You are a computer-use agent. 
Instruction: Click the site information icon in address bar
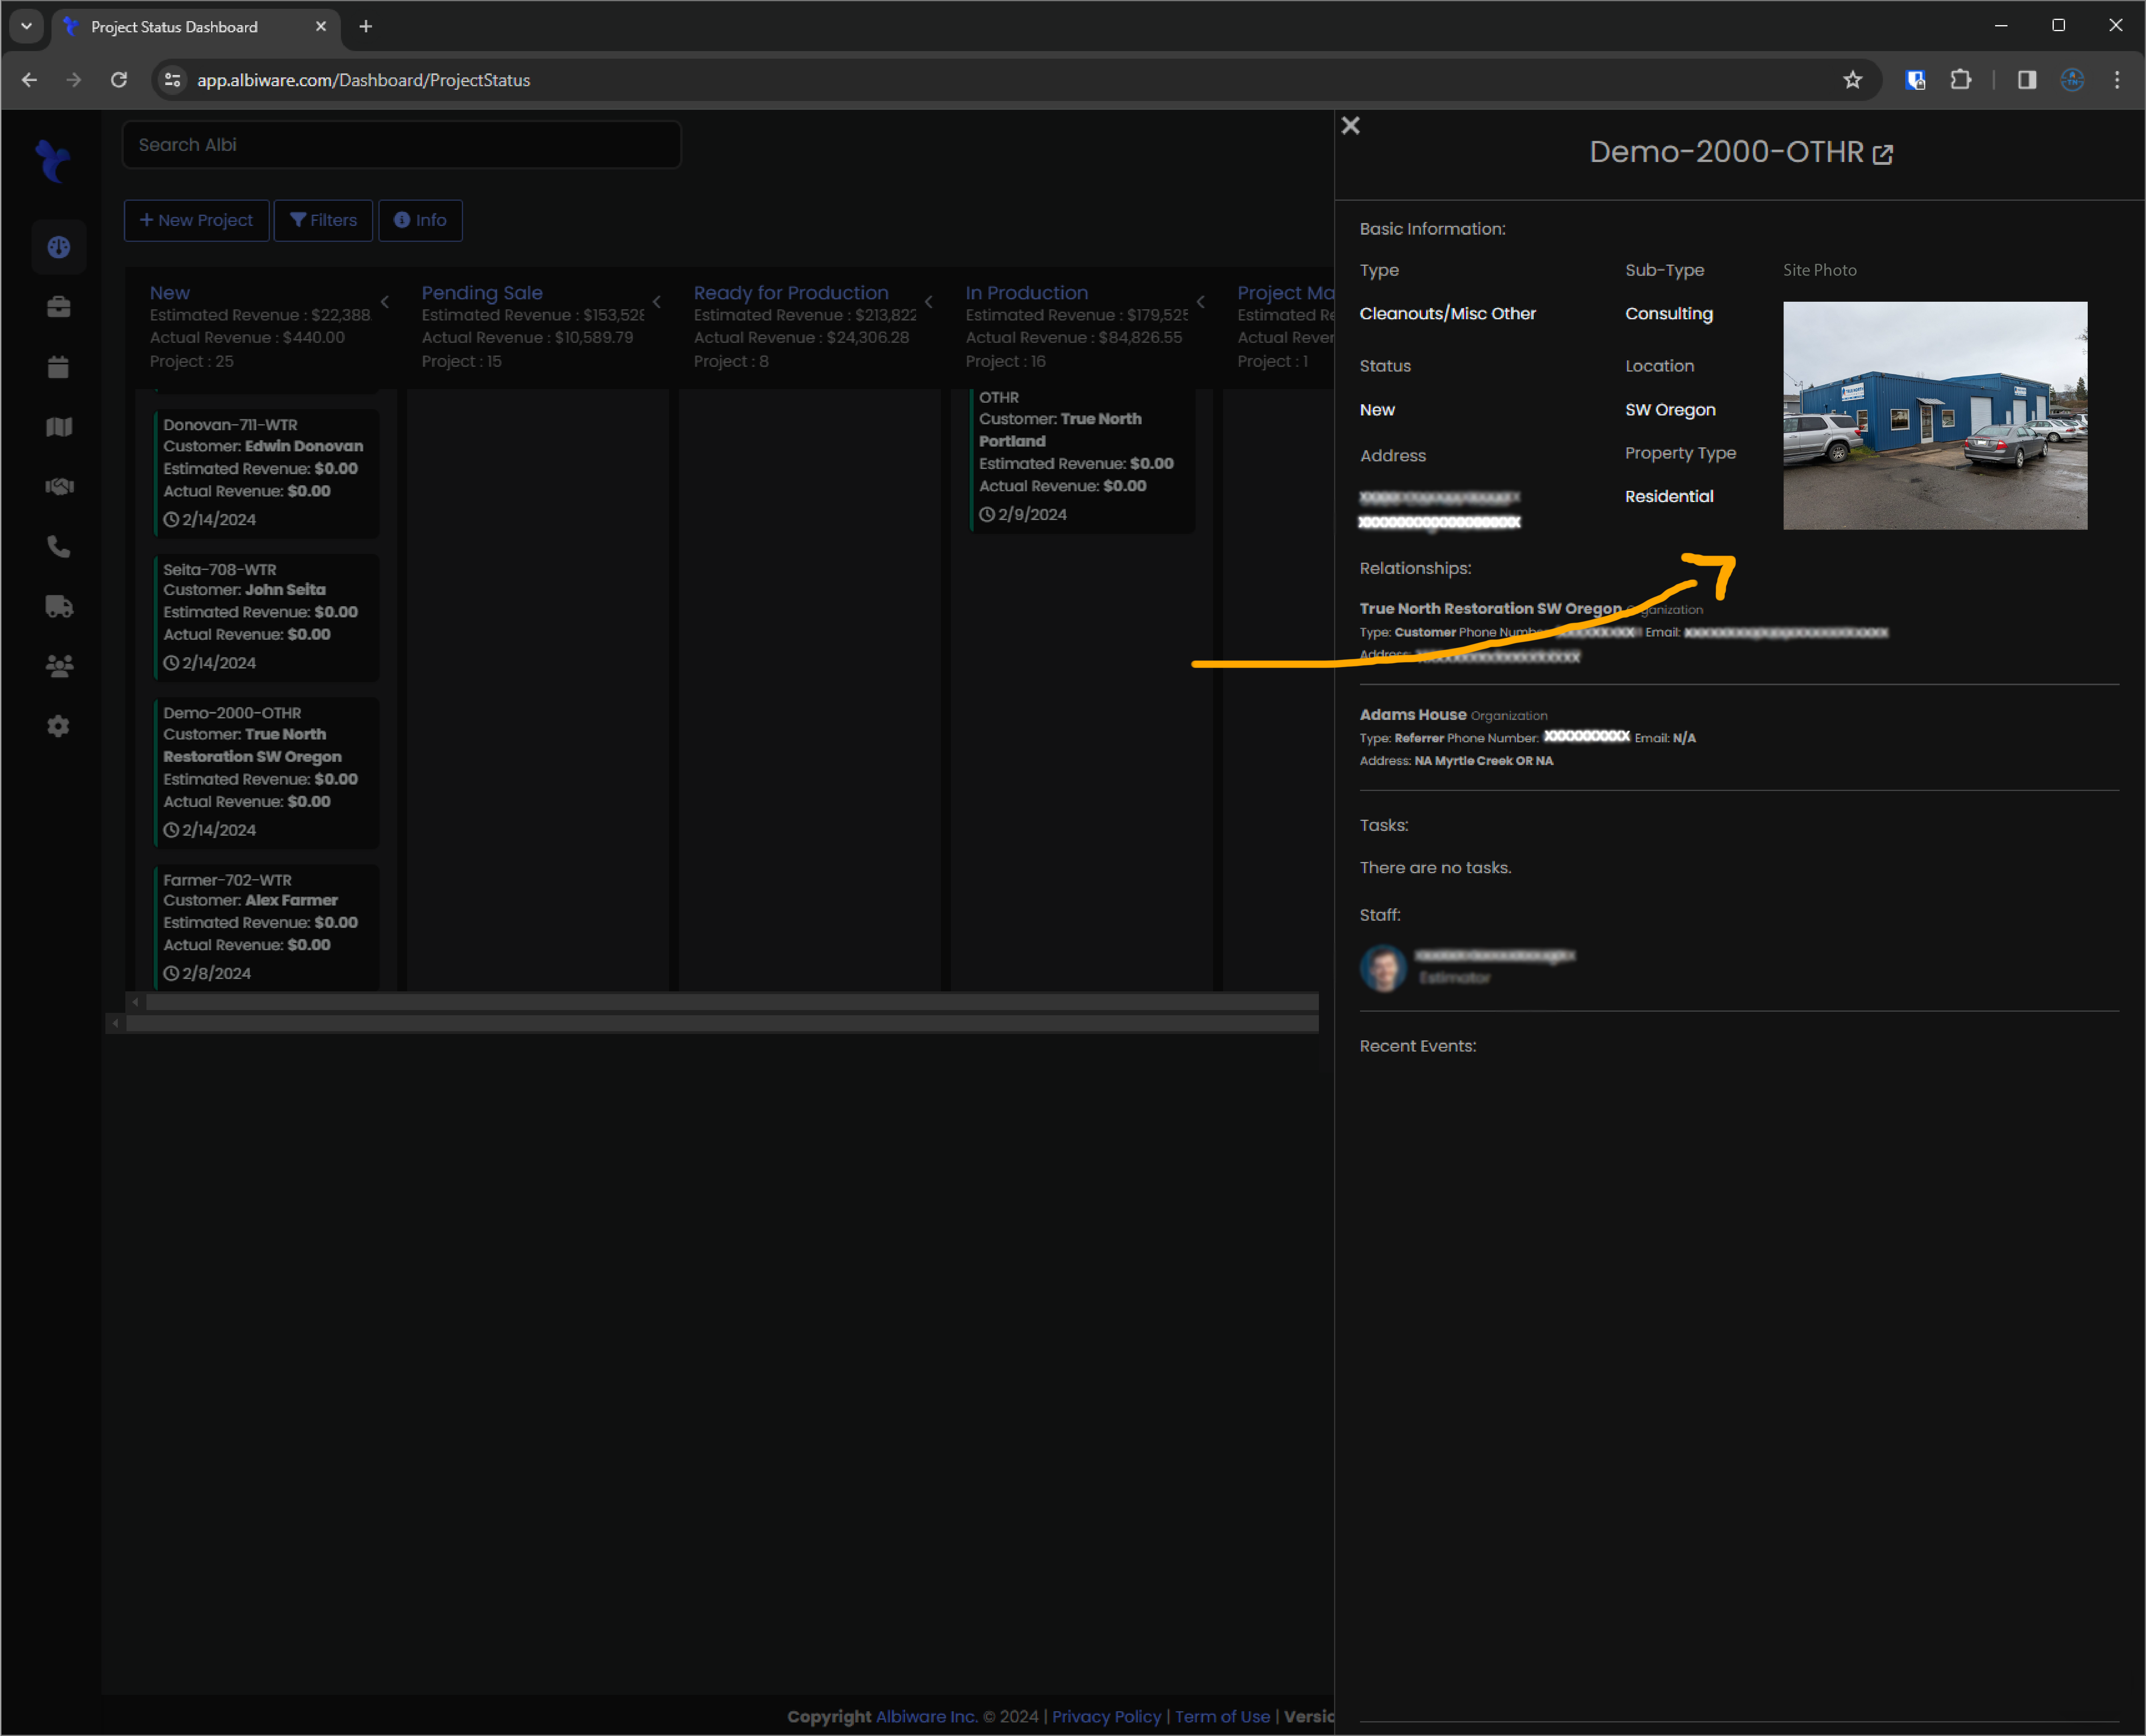[x=172, y=80]
